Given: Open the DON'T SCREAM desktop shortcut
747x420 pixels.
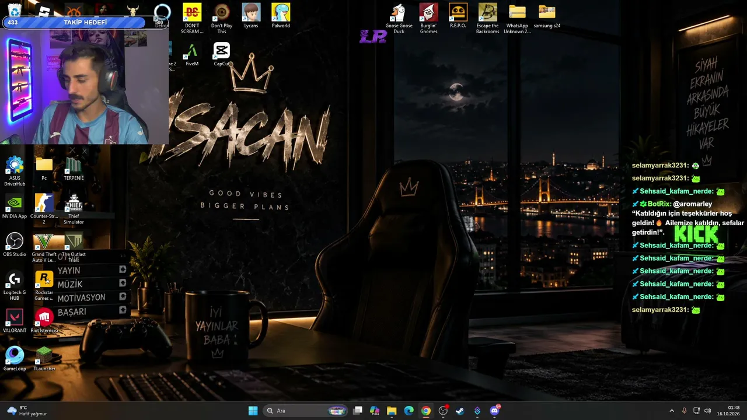Looking at the screenshot, I should tap(192, 18).
